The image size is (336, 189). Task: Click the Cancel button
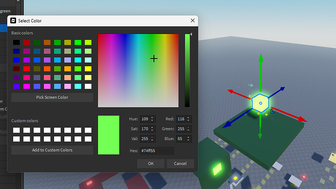tap(180, 164)
